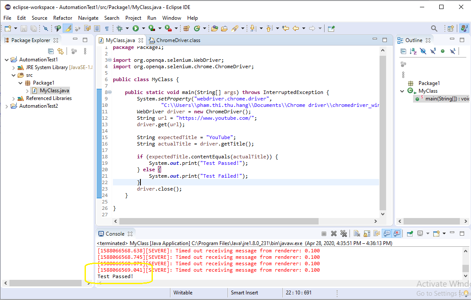
Task: Expand the AutomationTest2 project node
Action: coord(6,106)
